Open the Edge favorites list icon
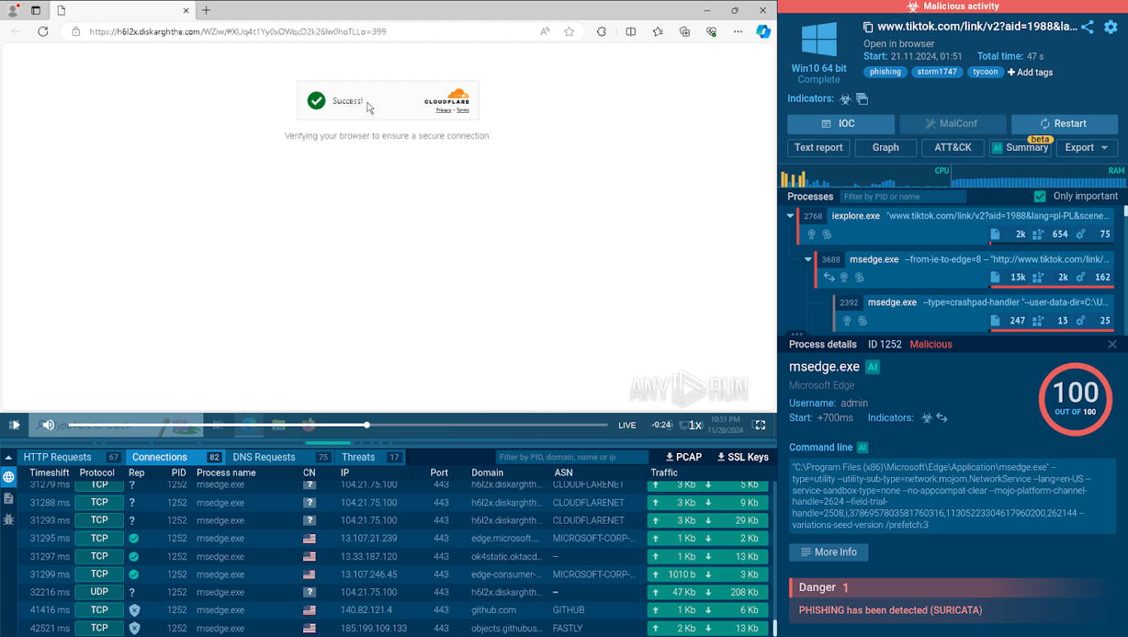This screenshot has height=637, width=1128. (x=658, y=32)
